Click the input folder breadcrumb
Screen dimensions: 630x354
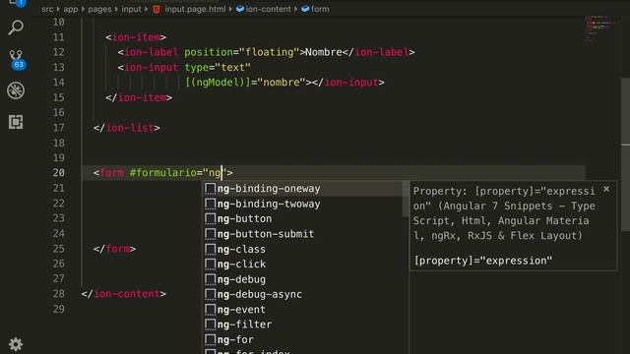click(131, 9)
